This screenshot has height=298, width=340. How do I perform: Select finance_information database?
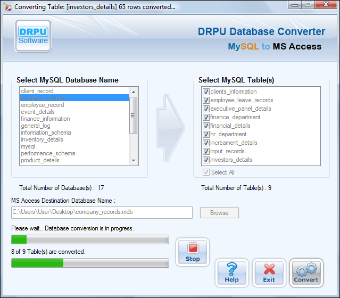[x=74, y=119]
